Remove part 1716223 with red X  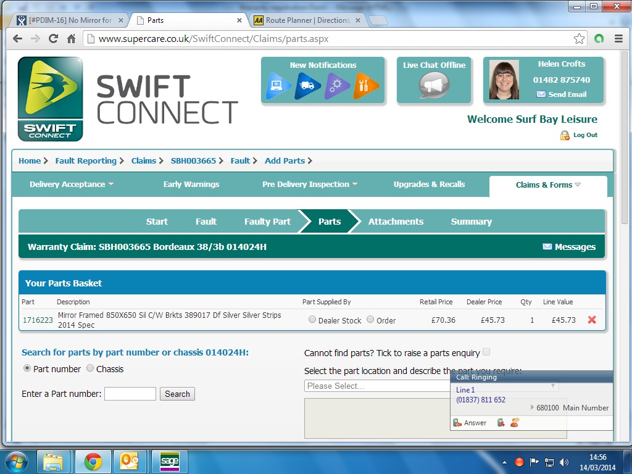click(x=592, y=320)
